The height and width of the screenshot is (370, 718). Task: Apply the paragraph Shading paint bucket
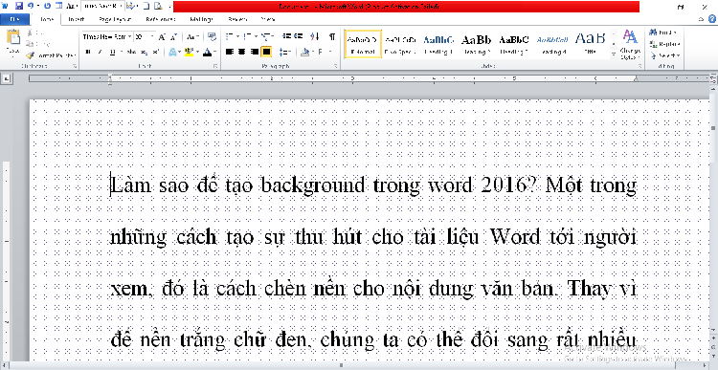point(304,52)
